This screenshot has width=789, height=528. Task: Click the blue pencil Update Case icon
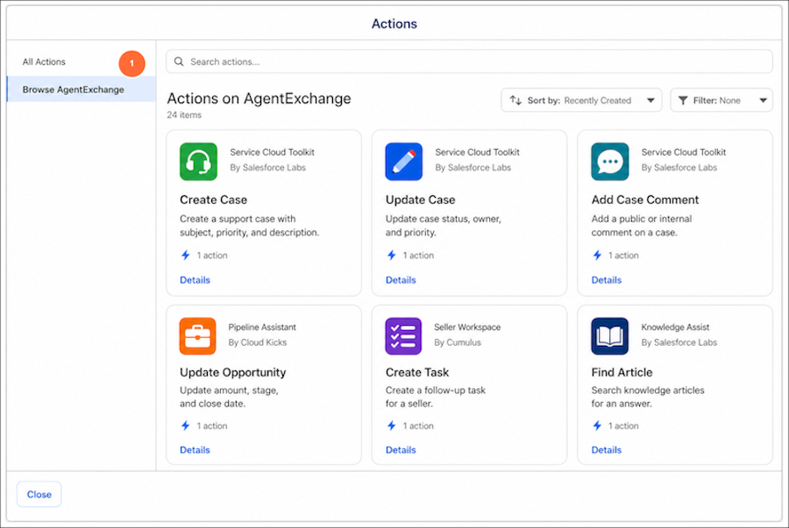click(x=403, y=162)
